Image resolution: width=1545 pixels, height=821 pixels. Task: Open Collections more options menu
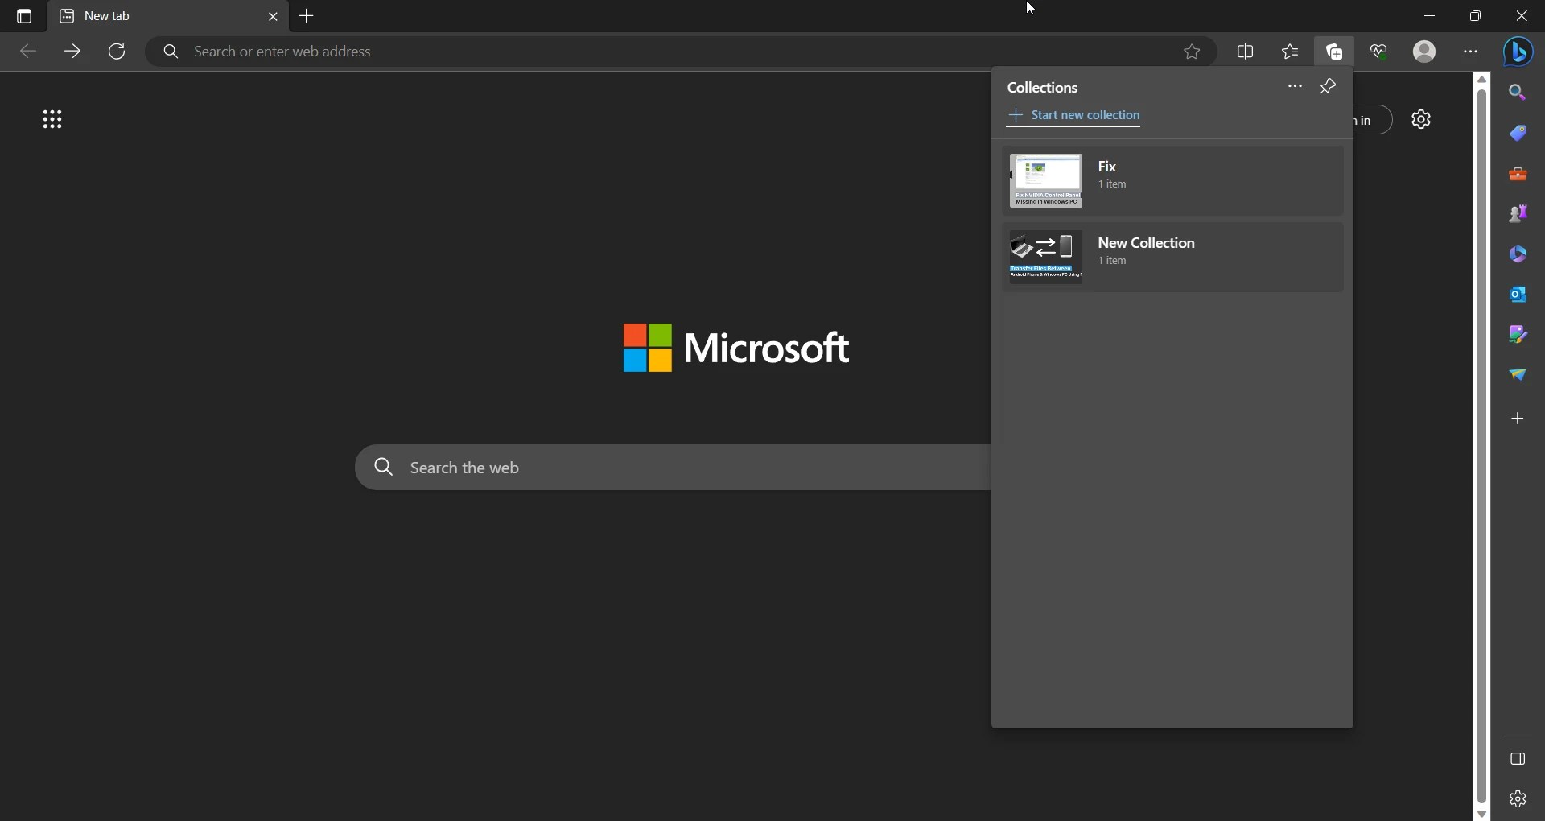coord(1296,87)
